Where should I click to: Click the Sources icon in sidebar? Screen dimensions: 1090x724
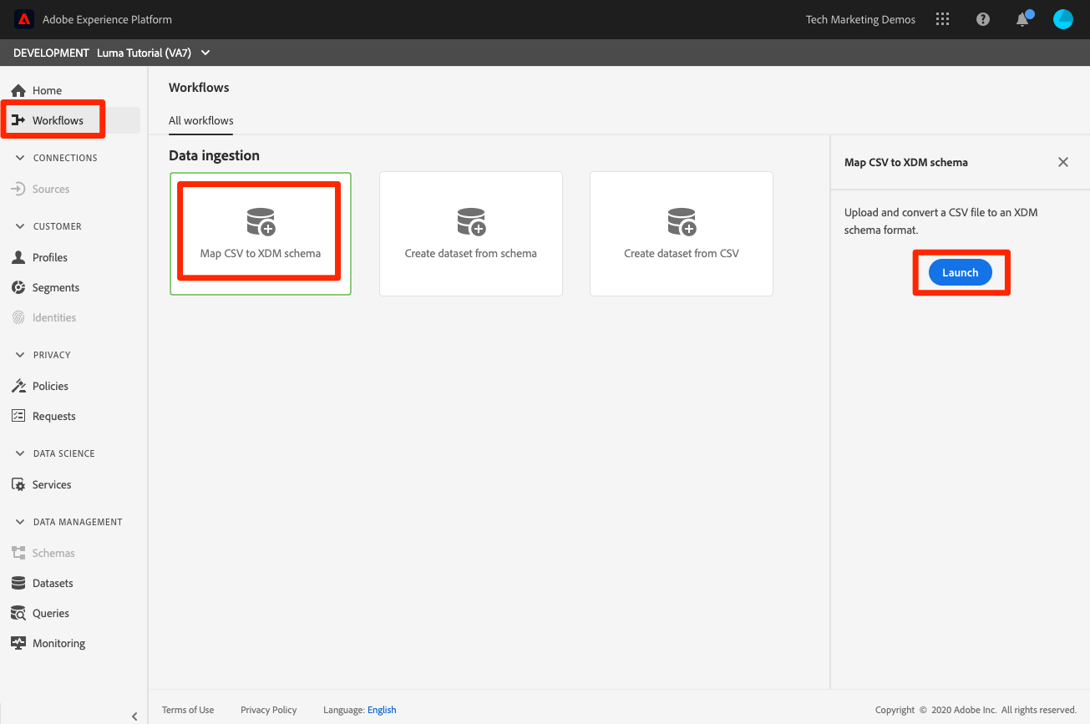click(x=18, y=189)
